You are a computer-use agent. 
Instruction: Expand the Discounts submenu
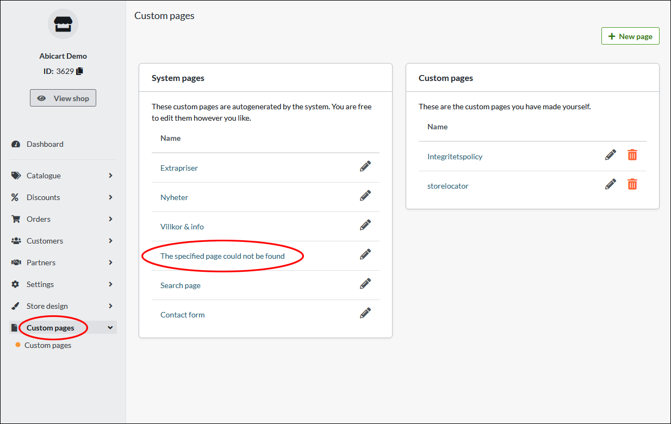pos(63,197)
